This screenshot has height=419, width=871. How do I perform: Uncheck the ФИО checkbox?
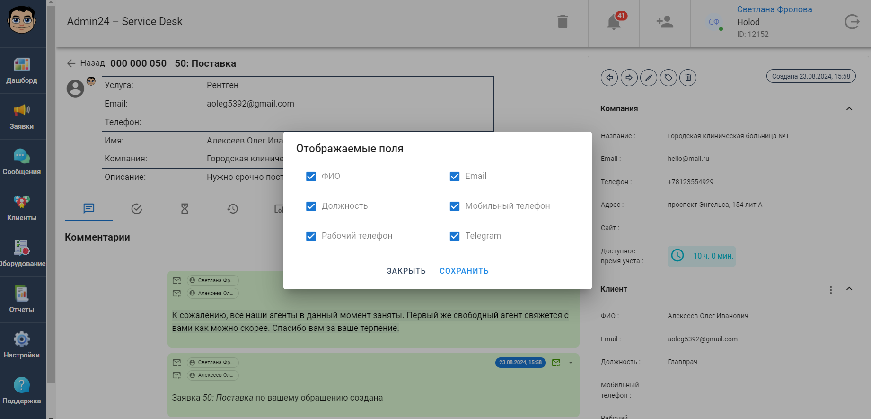[x=311, y=177]
